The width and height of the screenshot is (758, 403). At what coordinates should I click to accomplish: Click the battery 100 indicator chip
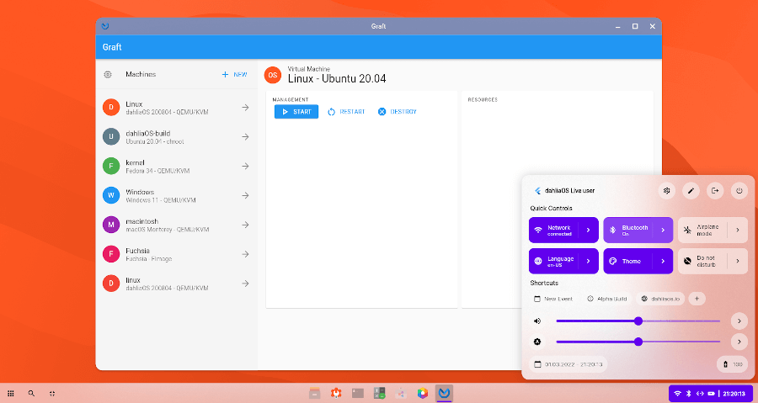point(733,364)
